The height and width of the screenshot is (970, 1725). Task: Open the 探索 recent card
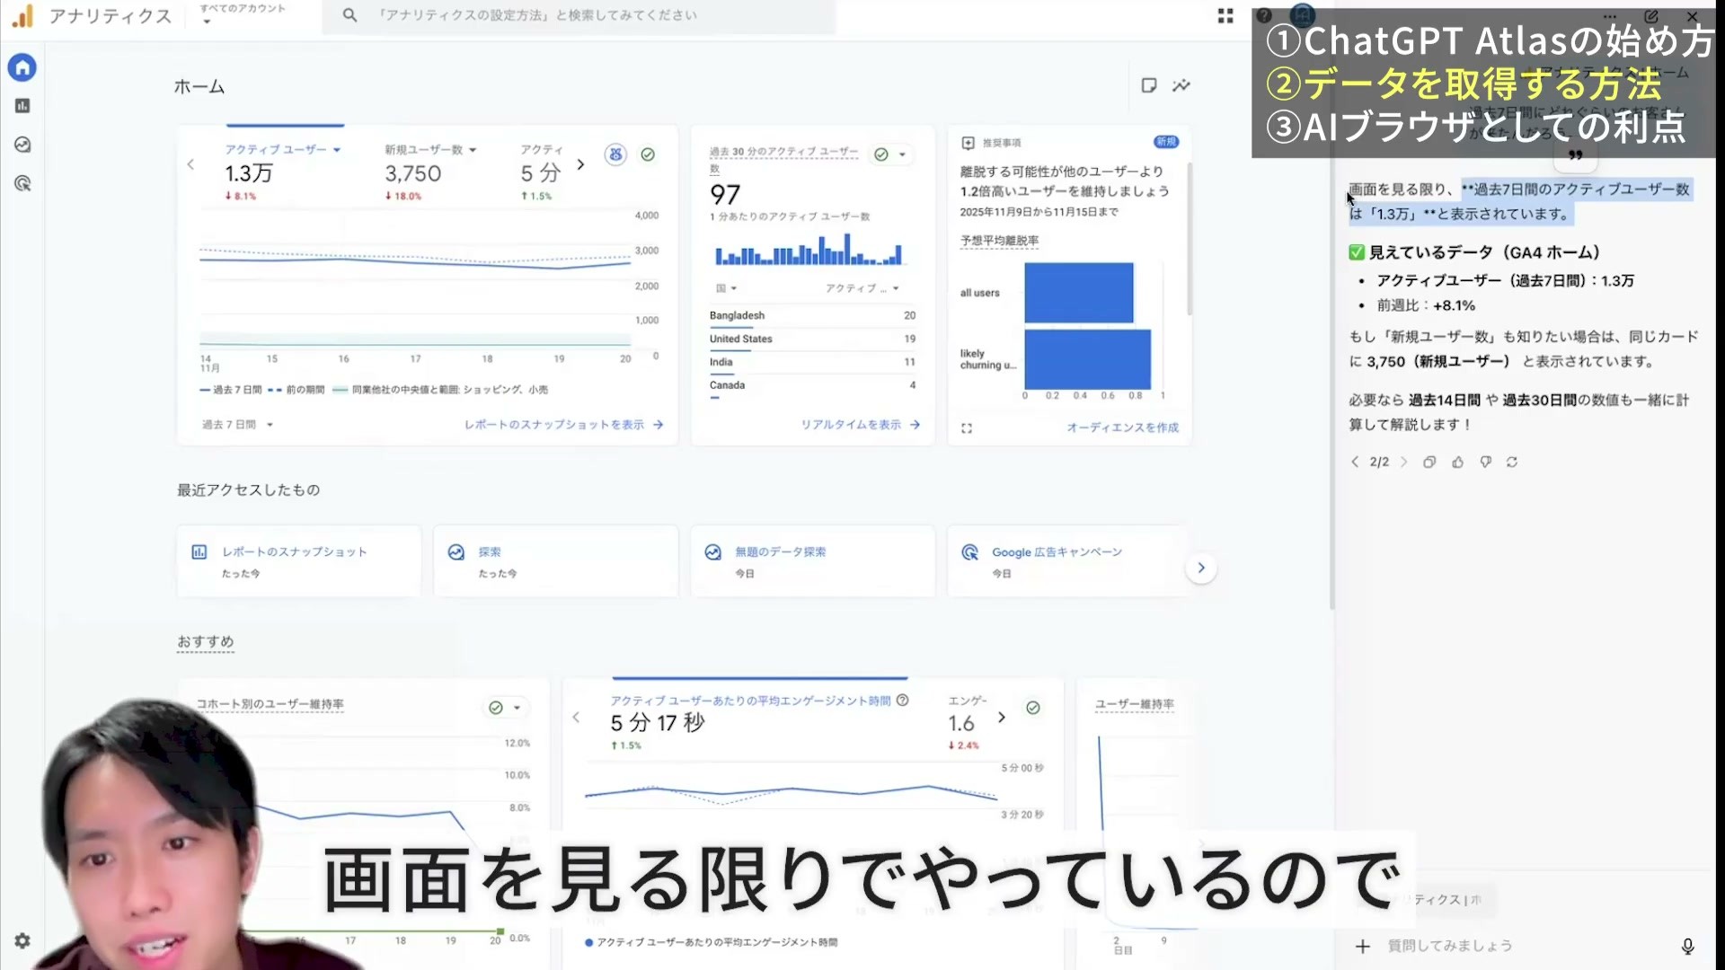coord(555,561)
